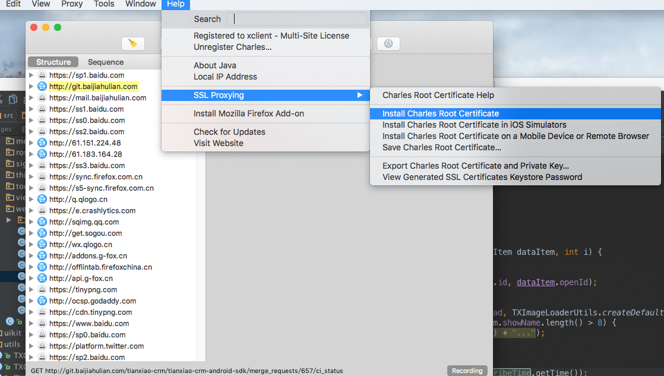
Task: Open the Tools menu
Action: point(104,4)
